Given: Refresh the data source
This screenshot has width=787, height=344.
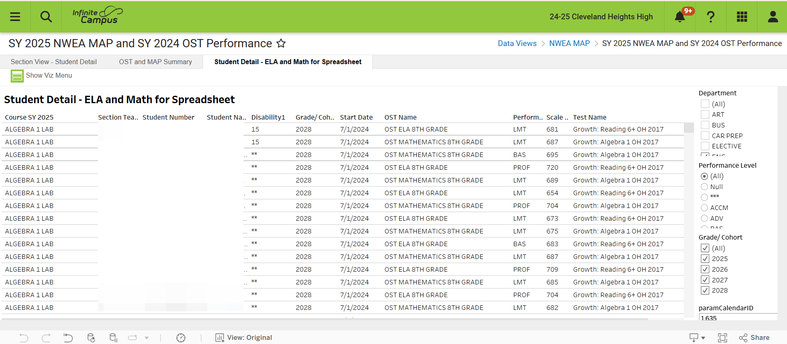Looking at the screenshot, I should [x=91, y=338].
